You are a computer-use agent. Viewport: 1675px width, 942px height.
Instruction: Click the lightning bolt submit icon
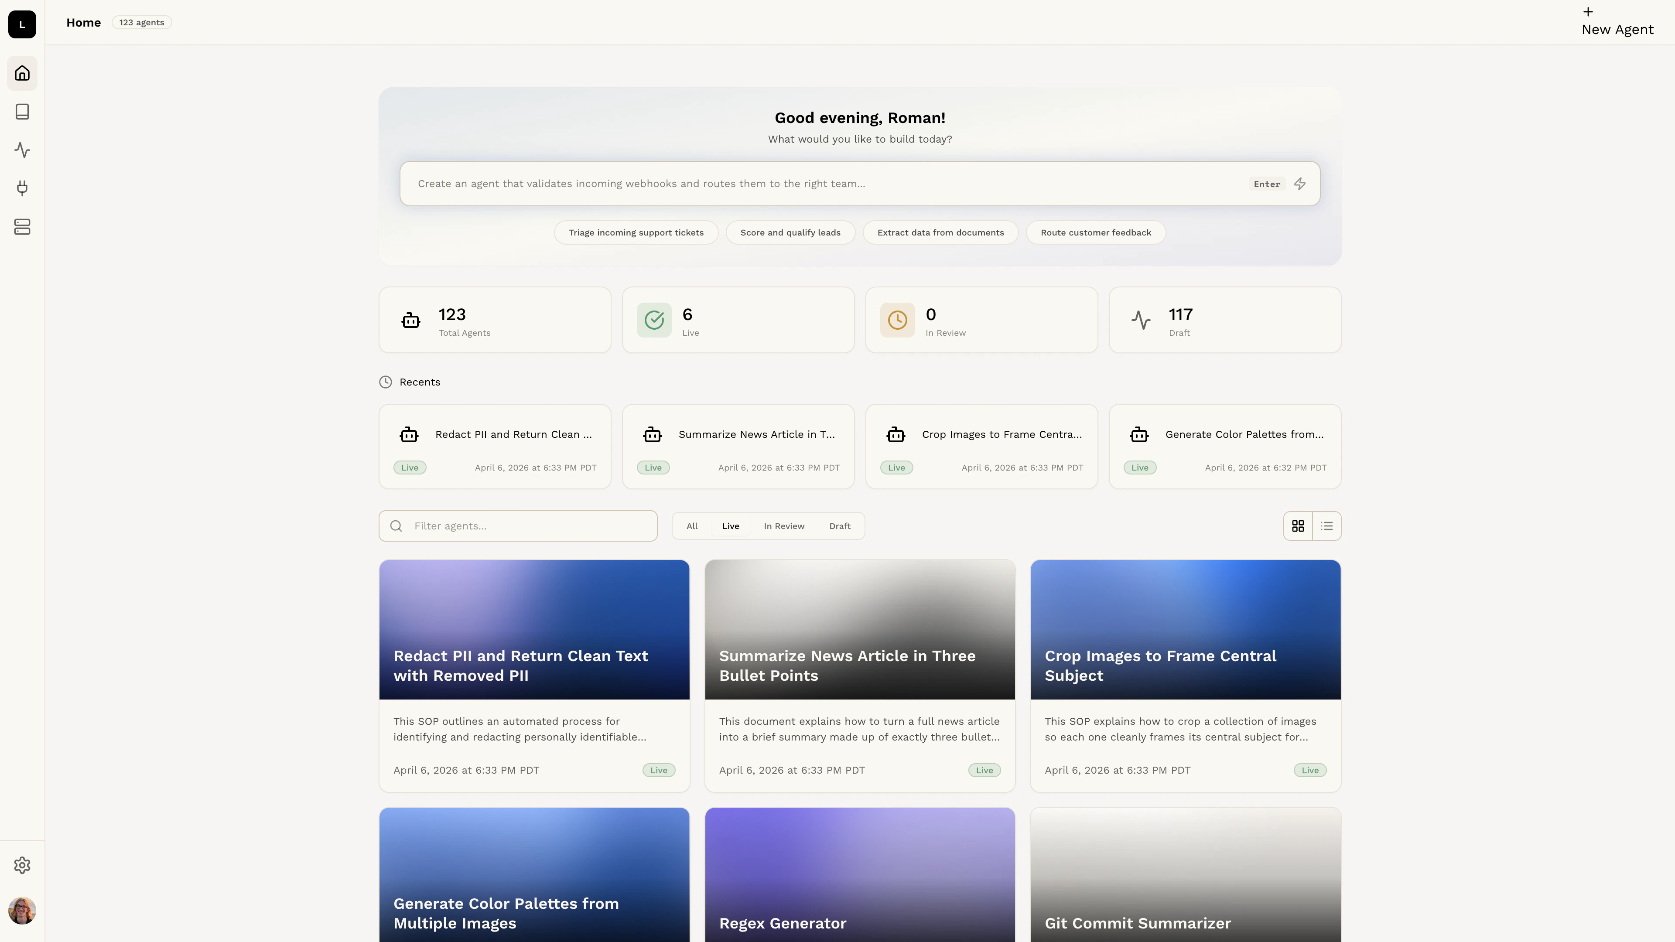(x=1300, y=184)
